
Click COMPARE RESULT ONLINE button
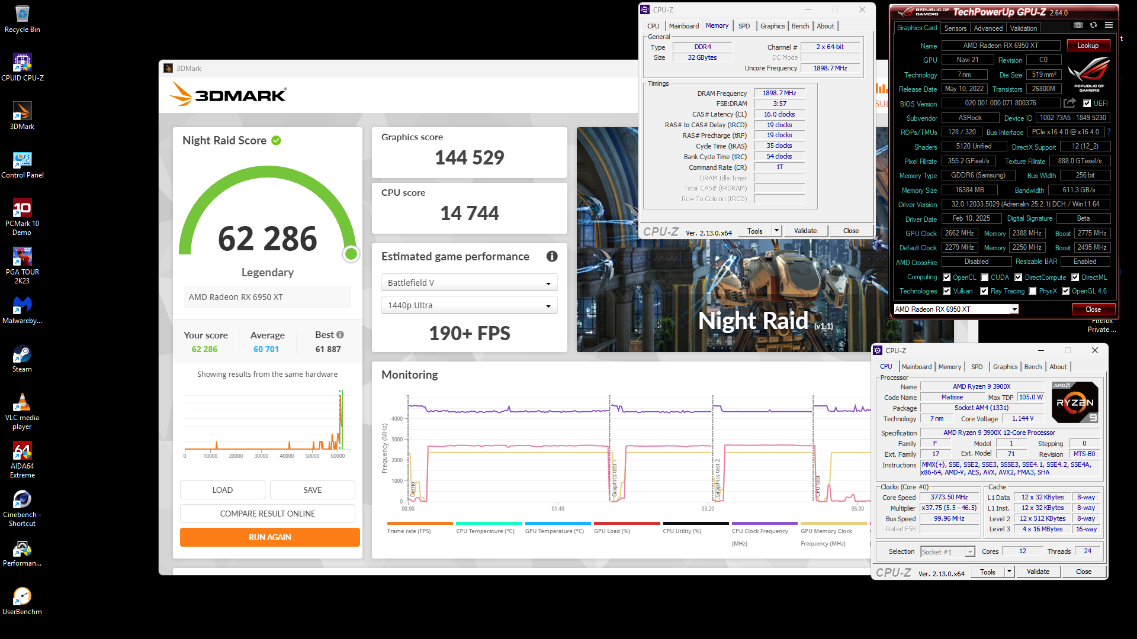pyautogui.click(x=268, y=514)
